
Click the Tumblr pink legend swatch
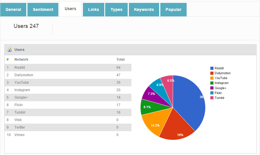(212, 98)
